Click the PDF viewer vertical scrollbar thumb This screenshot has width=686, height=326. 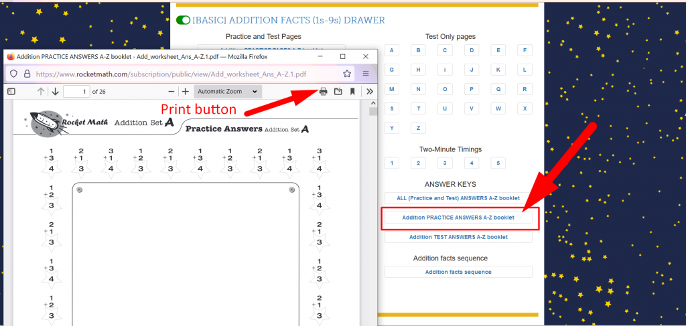click(x=372, y=111)
